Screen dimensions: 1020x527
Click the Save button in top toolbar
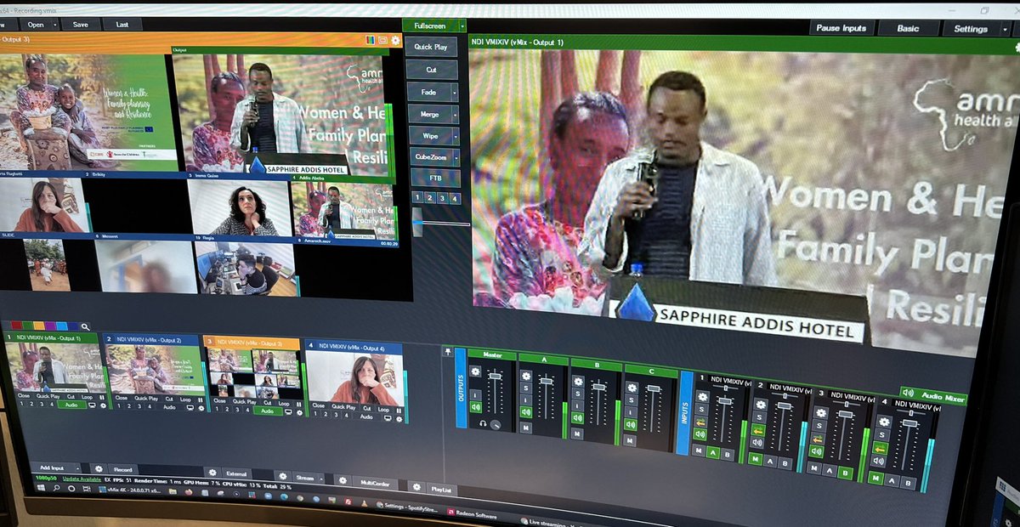[81, 25]
